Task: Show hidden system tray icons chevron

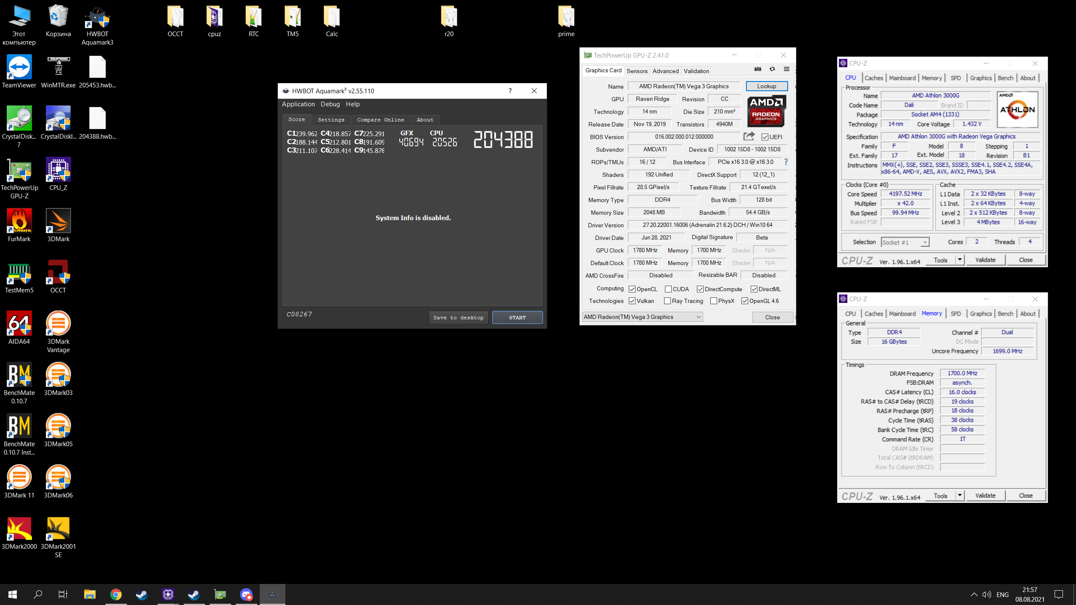Action: click(x=974, y=594)
